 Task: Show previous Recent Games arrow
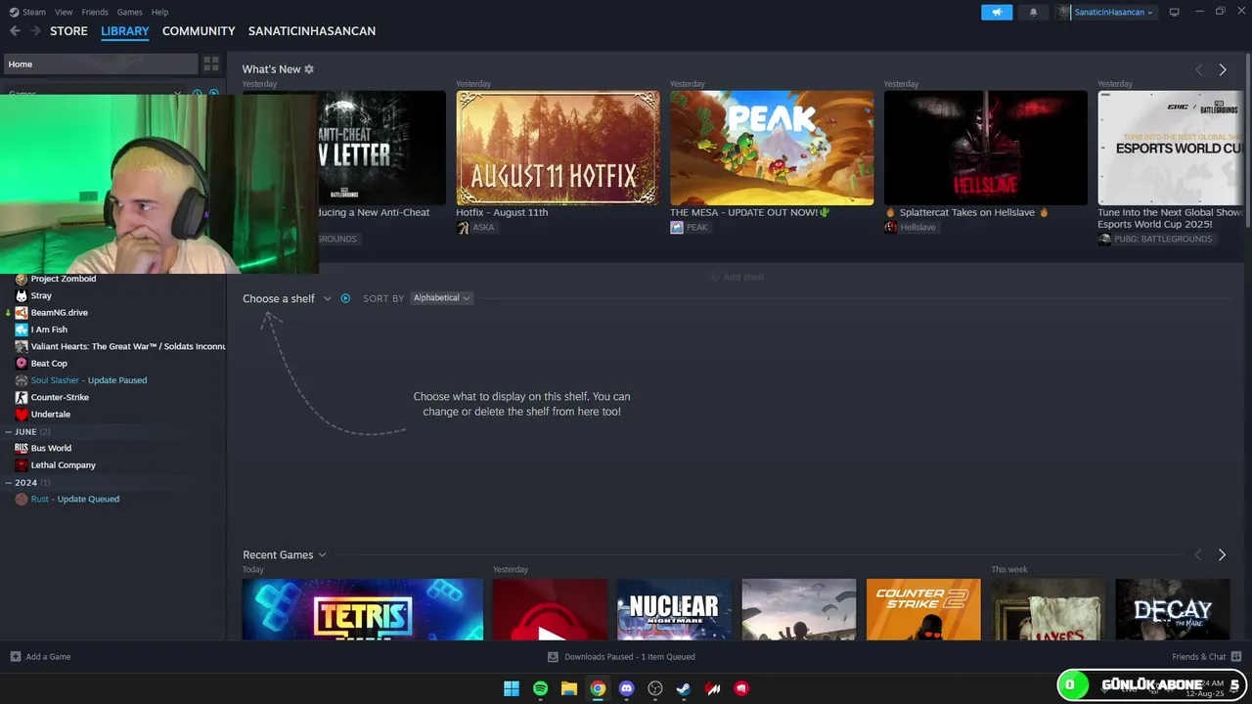tap(1198, 554)
